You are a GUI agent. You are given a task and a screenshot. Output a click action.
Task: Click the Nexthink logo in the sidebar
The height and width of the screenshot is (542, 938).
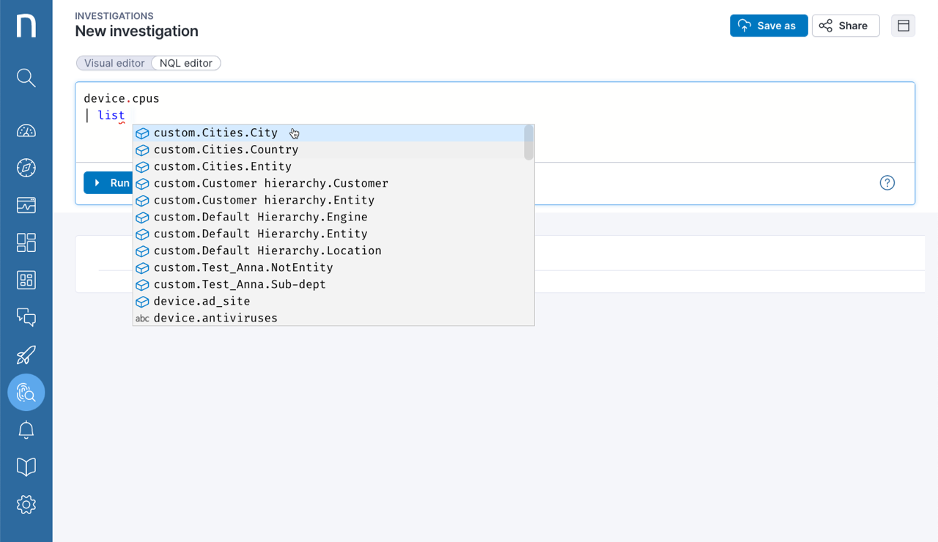point(26,26)
